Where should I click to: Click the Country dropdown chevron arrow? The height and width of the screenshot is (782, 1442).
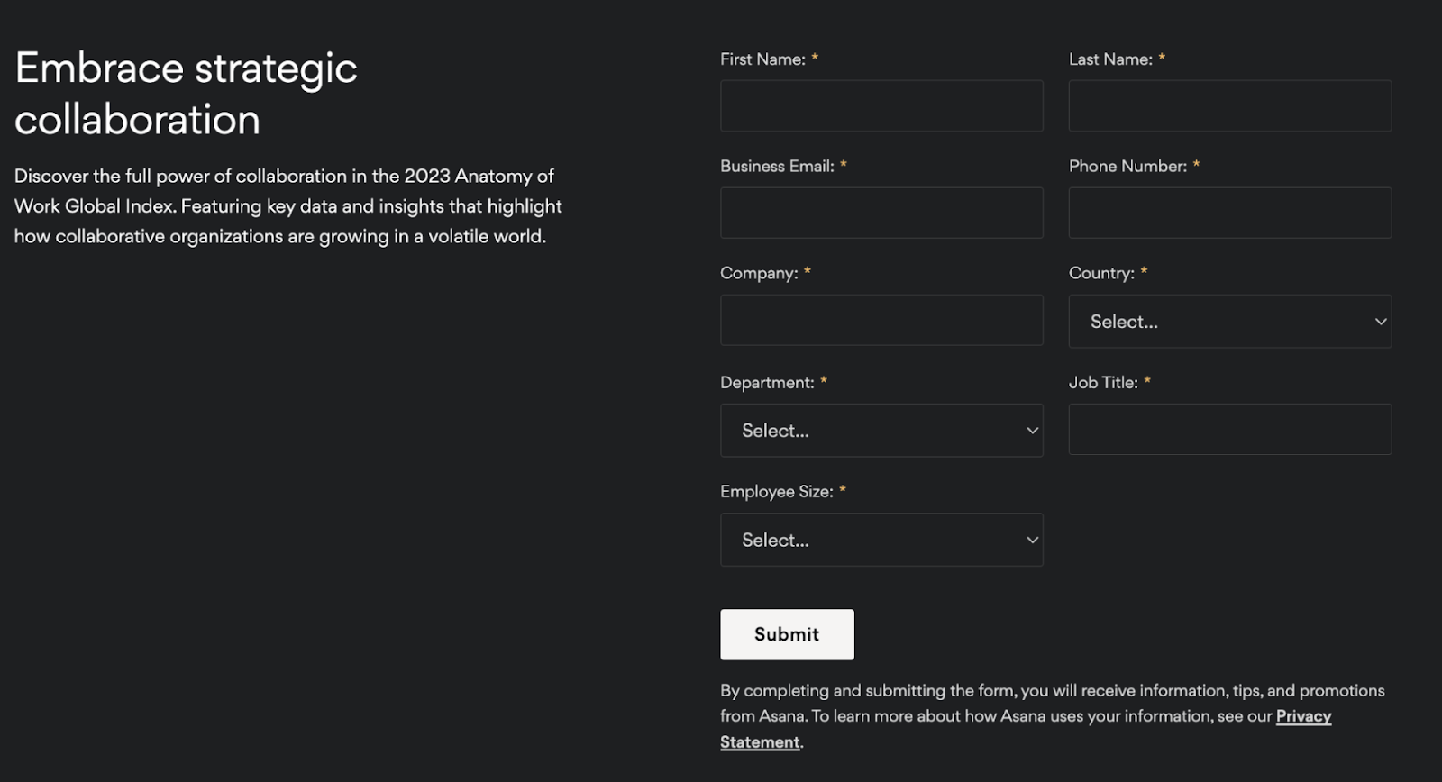pyautogui.click(x=1380, y=322)
